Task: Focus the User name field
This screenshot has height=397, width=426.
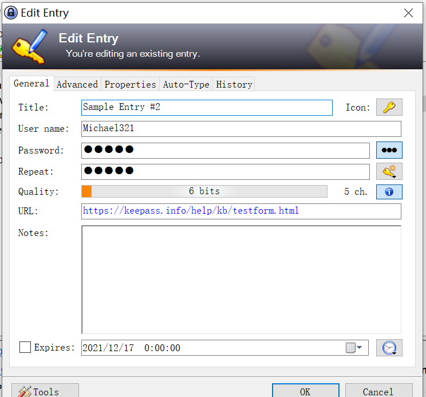Action: (x=241, y=129)
